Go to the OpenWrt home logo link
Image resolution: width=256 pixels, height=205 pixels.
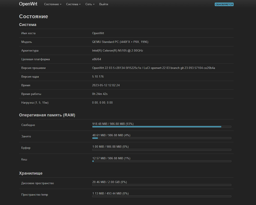[28, 4]
